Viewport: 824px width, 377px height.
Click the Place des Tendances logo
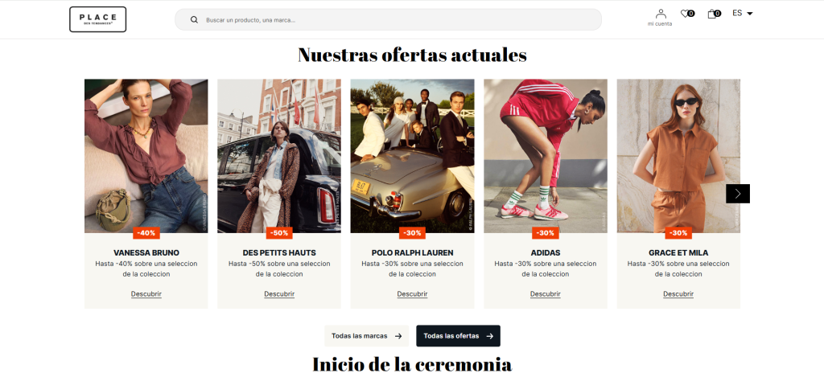pos(97,19)
